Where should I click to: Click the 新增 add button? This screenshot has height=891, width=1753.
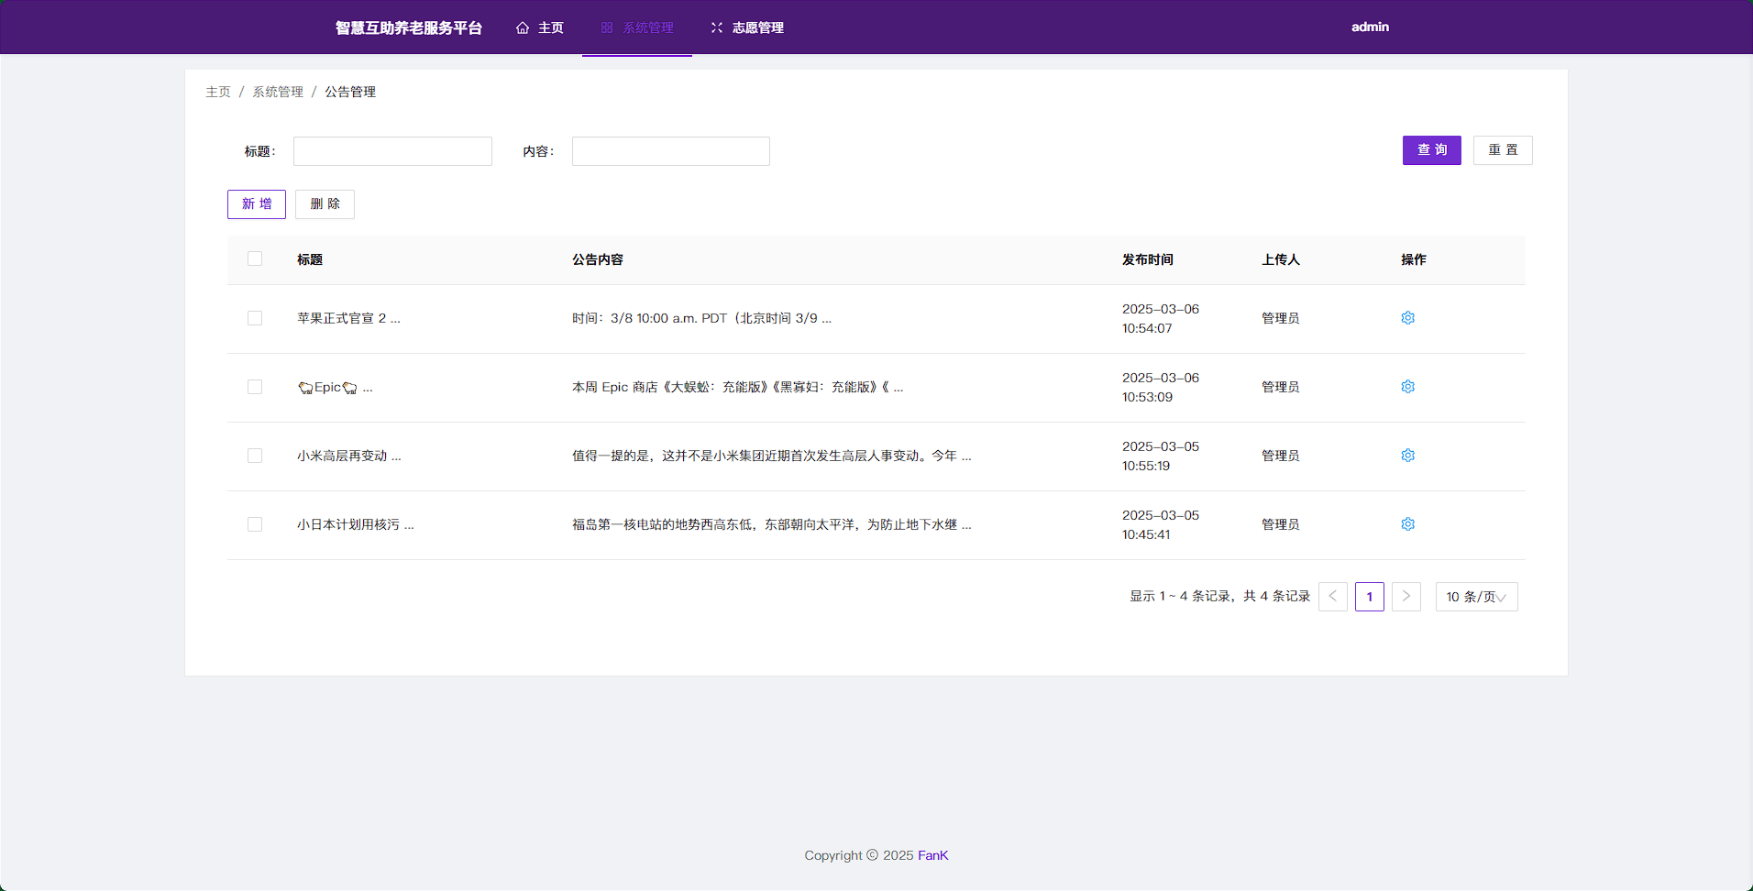tap(257, 204)
